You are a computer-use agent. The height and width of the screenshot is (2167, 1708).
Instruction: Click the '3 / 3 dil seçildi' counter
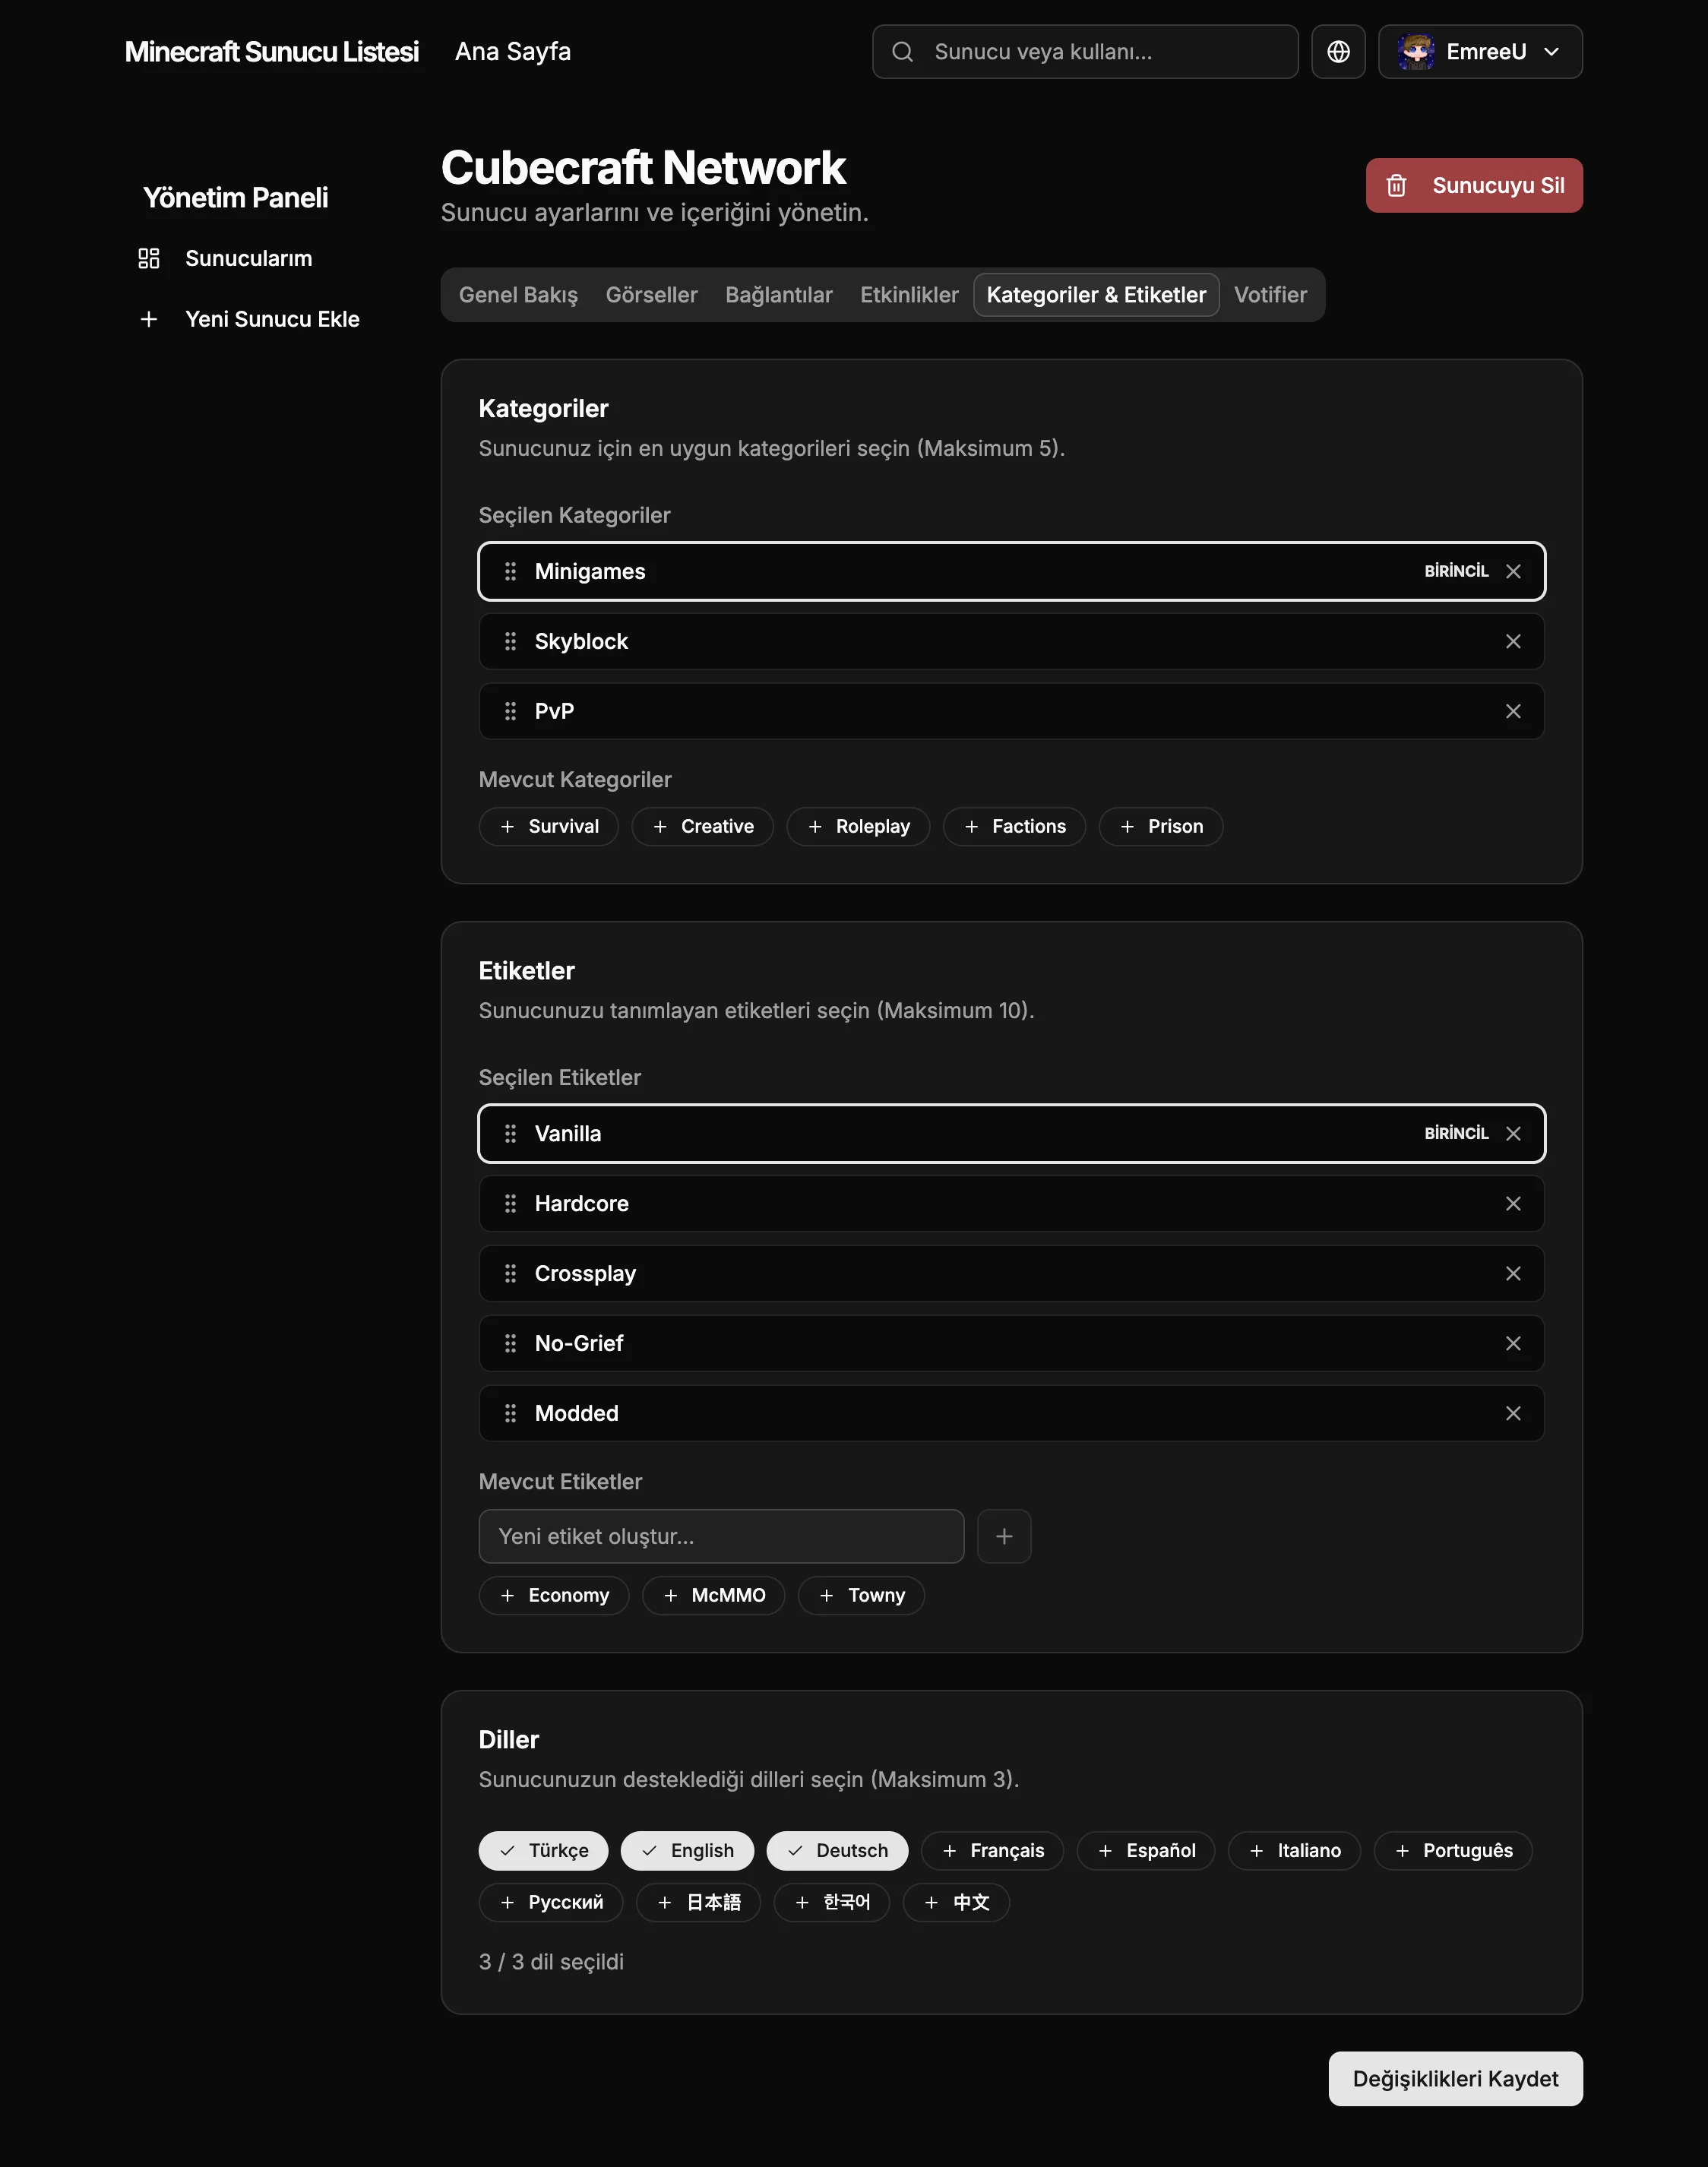pyautogui.click(x=551, y=1962)
